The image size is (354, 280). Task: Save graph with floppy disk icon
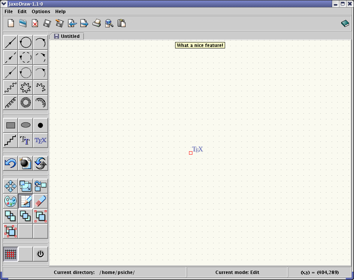pos(47,23)
